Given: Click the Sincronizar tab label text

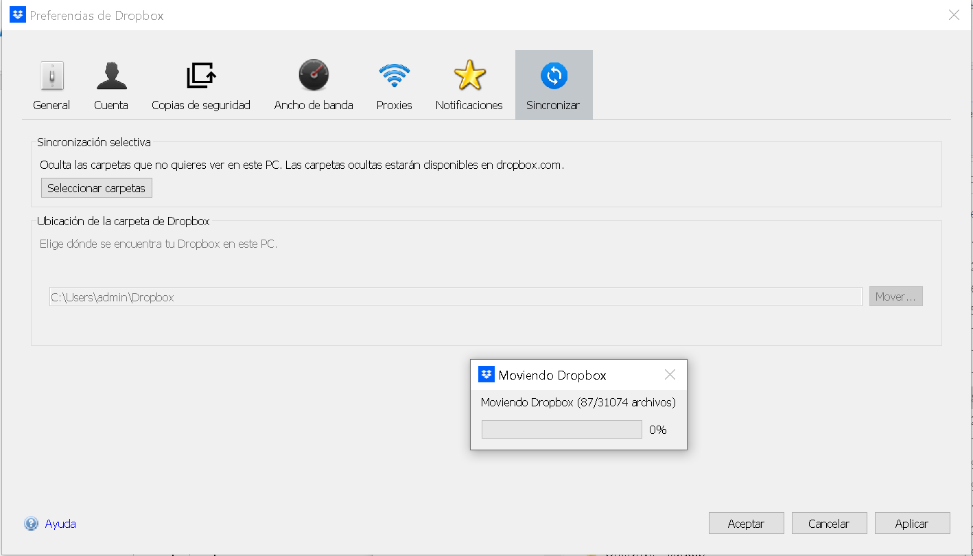Looking at the screenshot, I should pyautogui.click(x=553, y=105).
